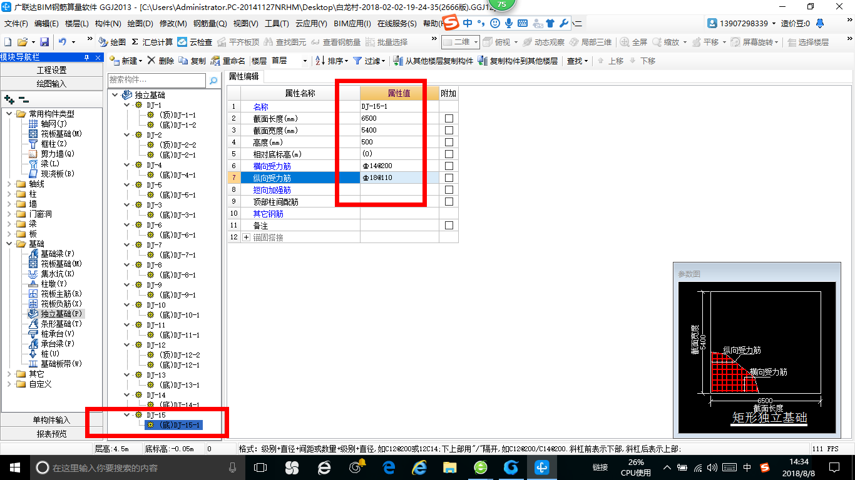Tick the 附加 checkbox for 横向受力筋
The image size is (855, 480).
point(449,166)
